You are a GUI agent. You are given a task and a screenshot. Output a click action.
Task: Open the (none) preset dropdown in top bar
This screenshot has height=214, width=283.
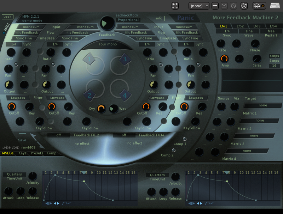coord(199,6)
